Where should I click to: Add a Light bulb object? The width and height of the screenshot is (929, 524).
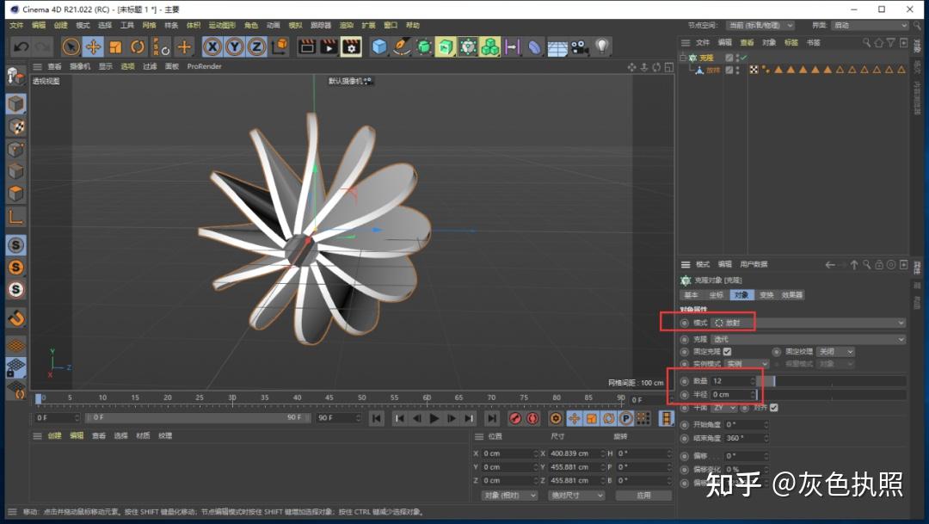pyautogui.click(x=601, y=46)
